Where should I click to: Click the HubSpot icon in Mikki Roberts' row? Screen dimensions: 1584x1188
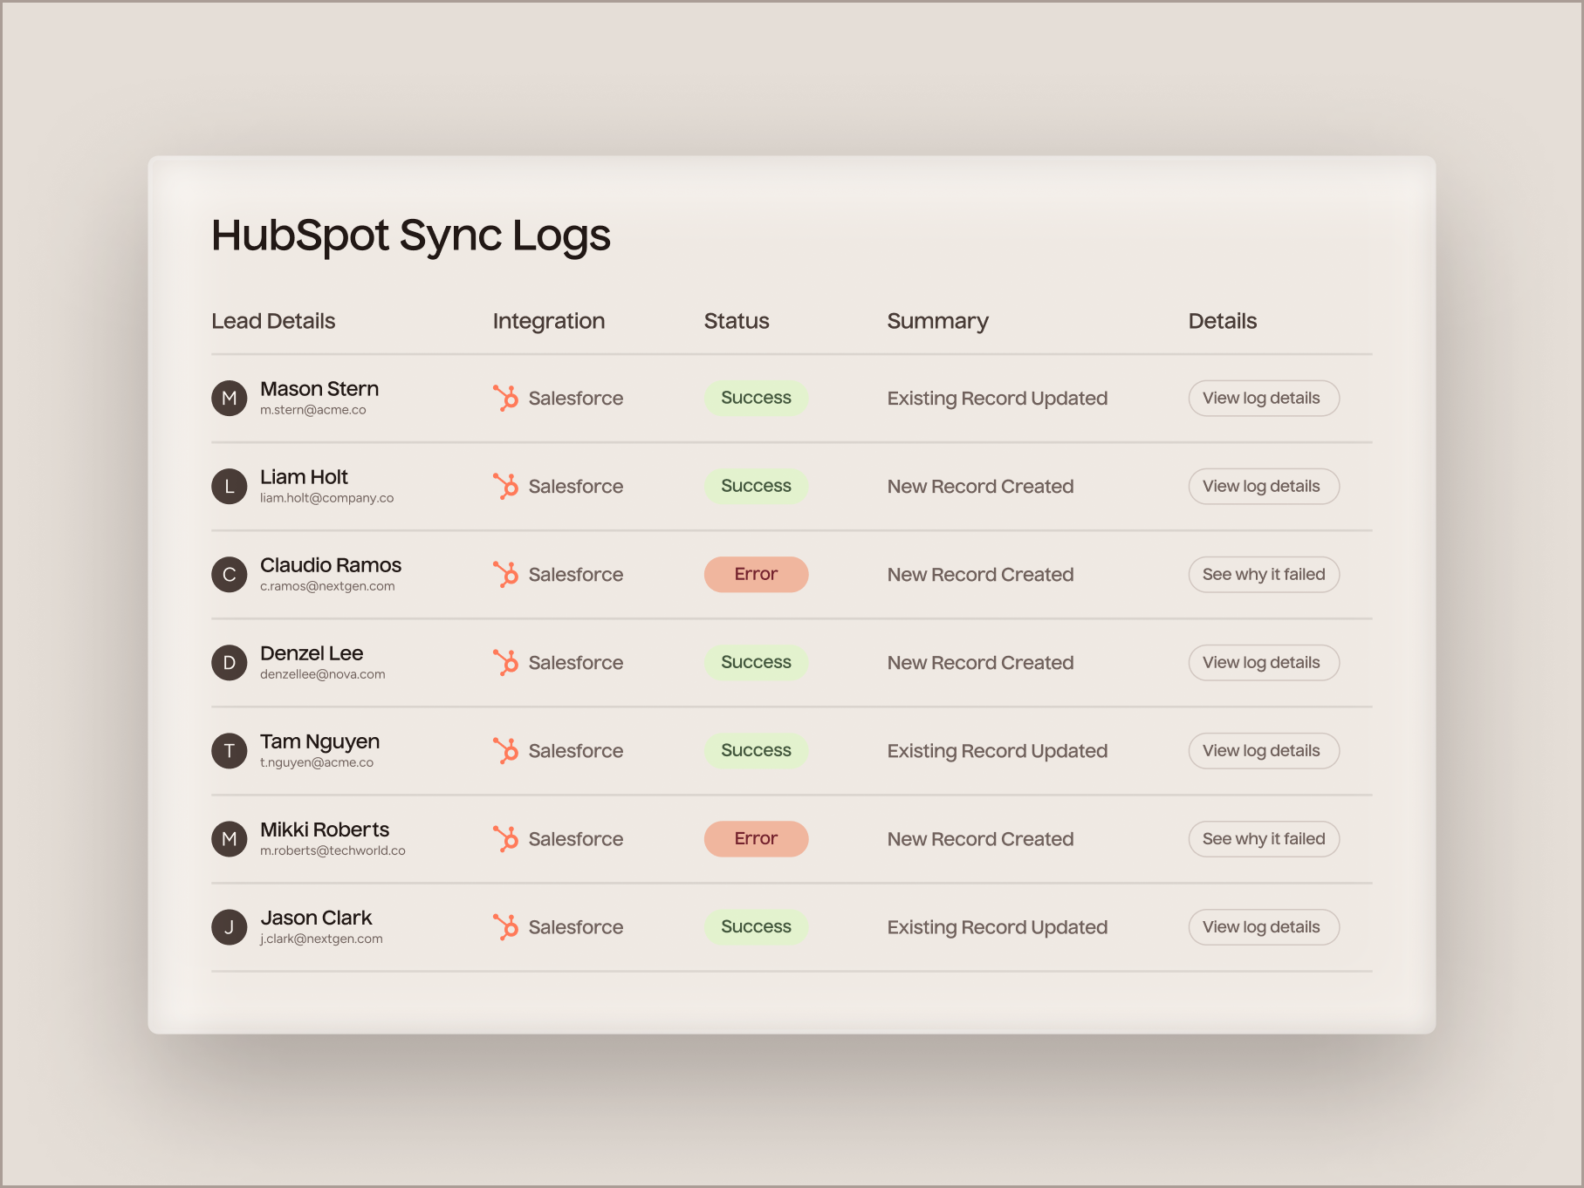tap(507, 839)
